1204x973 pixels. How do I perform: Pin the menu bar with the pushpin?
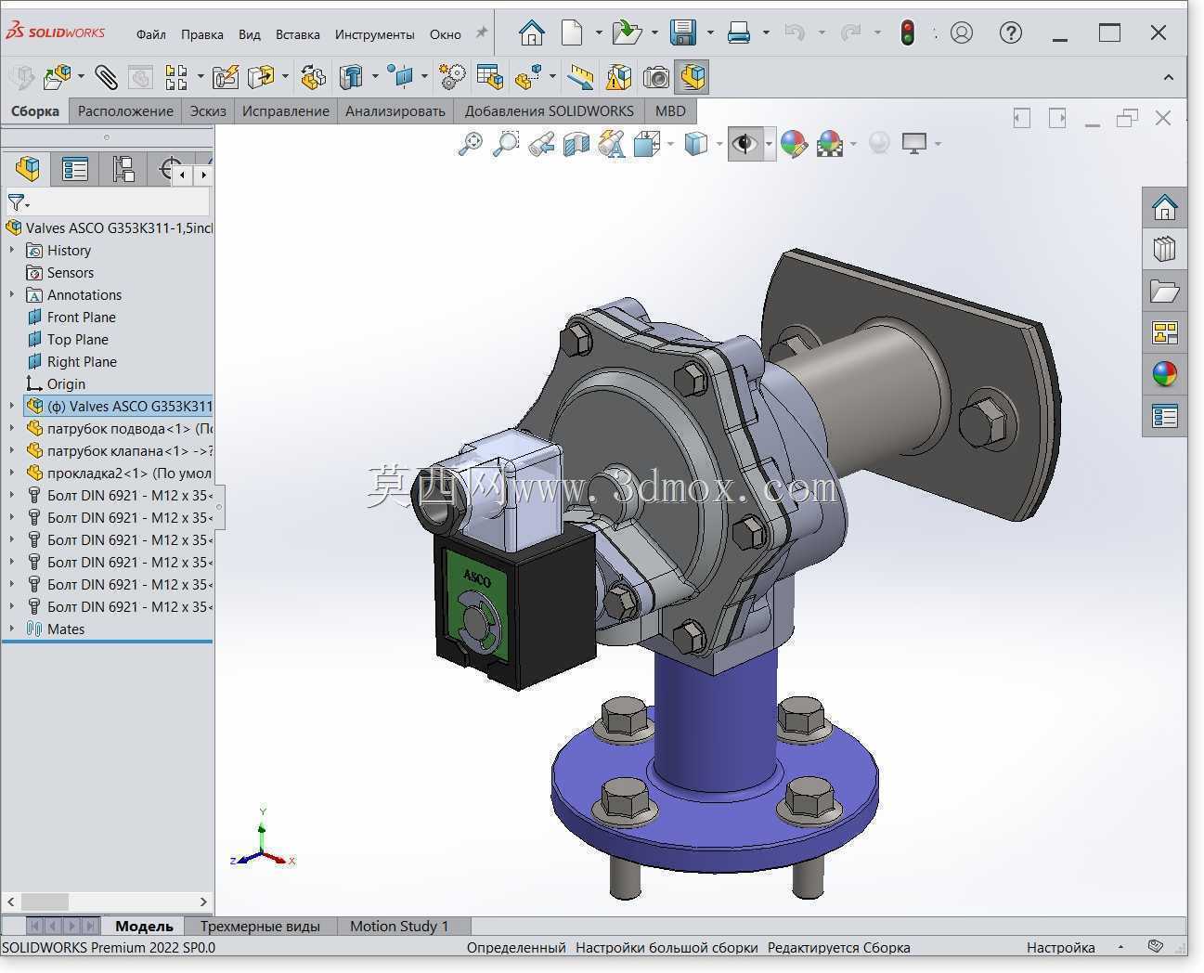[x=481, y=32]
